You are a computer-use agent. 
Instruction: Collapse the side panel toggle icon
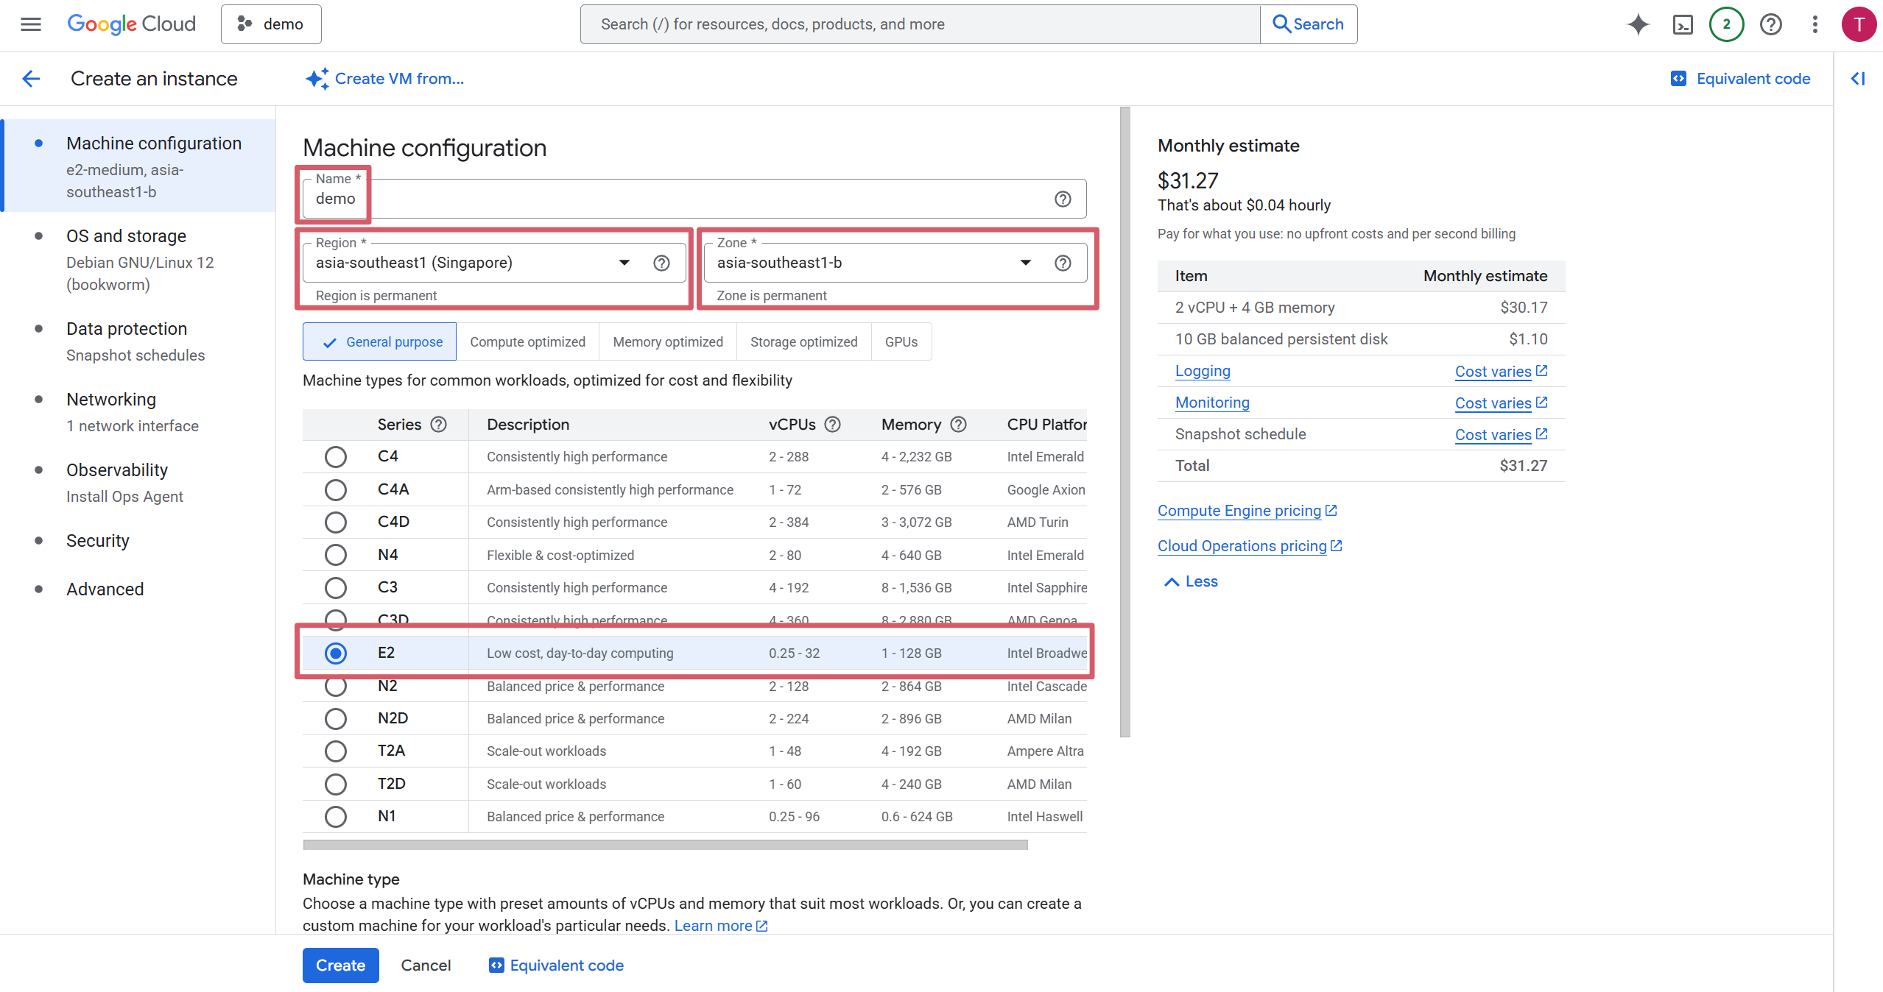click(1857, 79)
